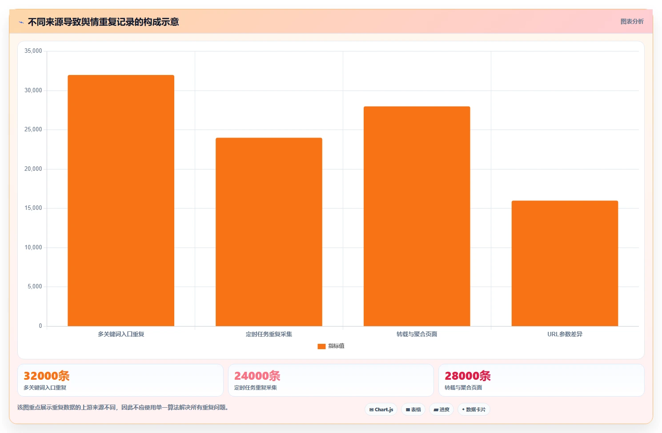This screenshot has width=662, height=433.
Task: Open the 24000条 data card
Action: (x=331, y=380)
